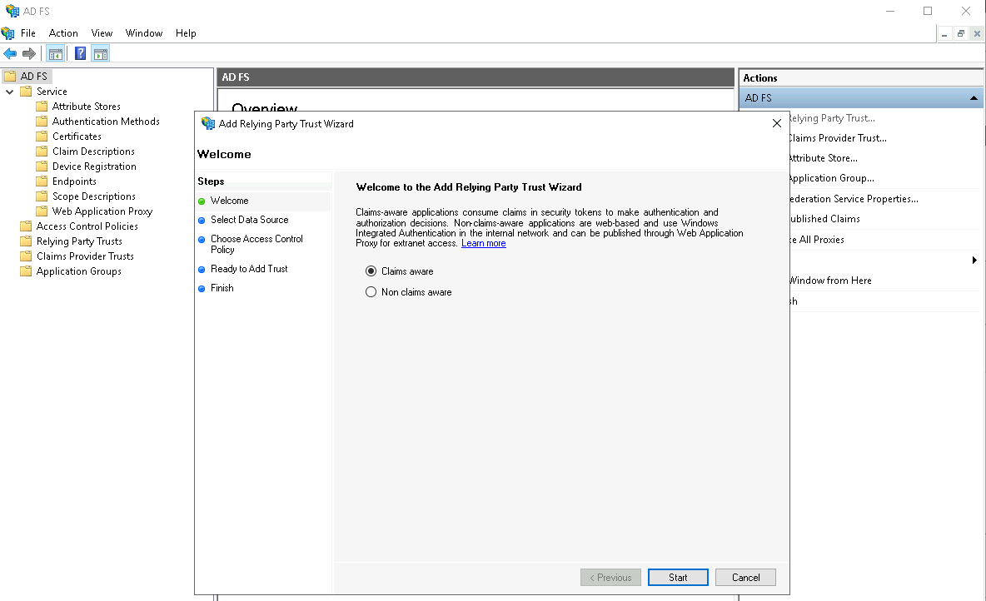Click the Endpoints folder icon
This screenshot has width=986, height=601.
click(42, 181)
